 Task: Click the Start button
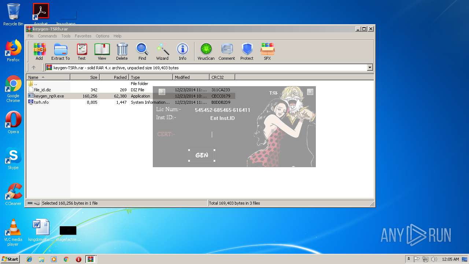(x=10, y=259)
